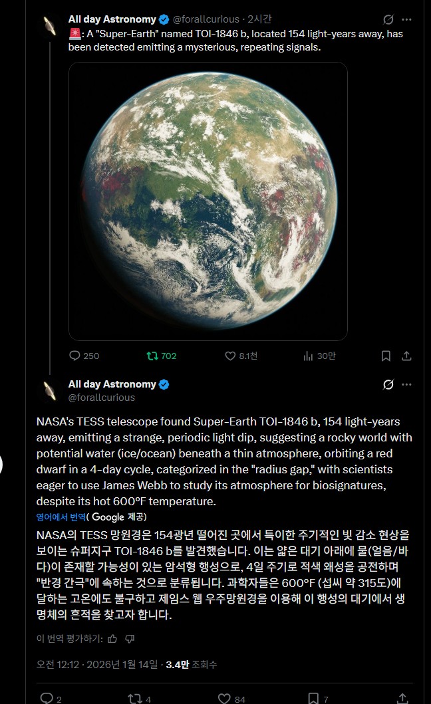Click the main tweet author avatar
431x704 pixels.
click(x=49, y=390)
